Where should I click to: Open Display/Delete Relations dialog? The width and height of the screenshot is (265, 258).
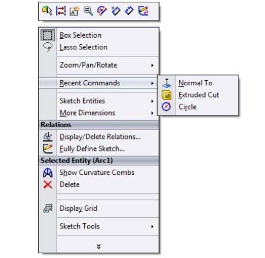coord(99,137)
